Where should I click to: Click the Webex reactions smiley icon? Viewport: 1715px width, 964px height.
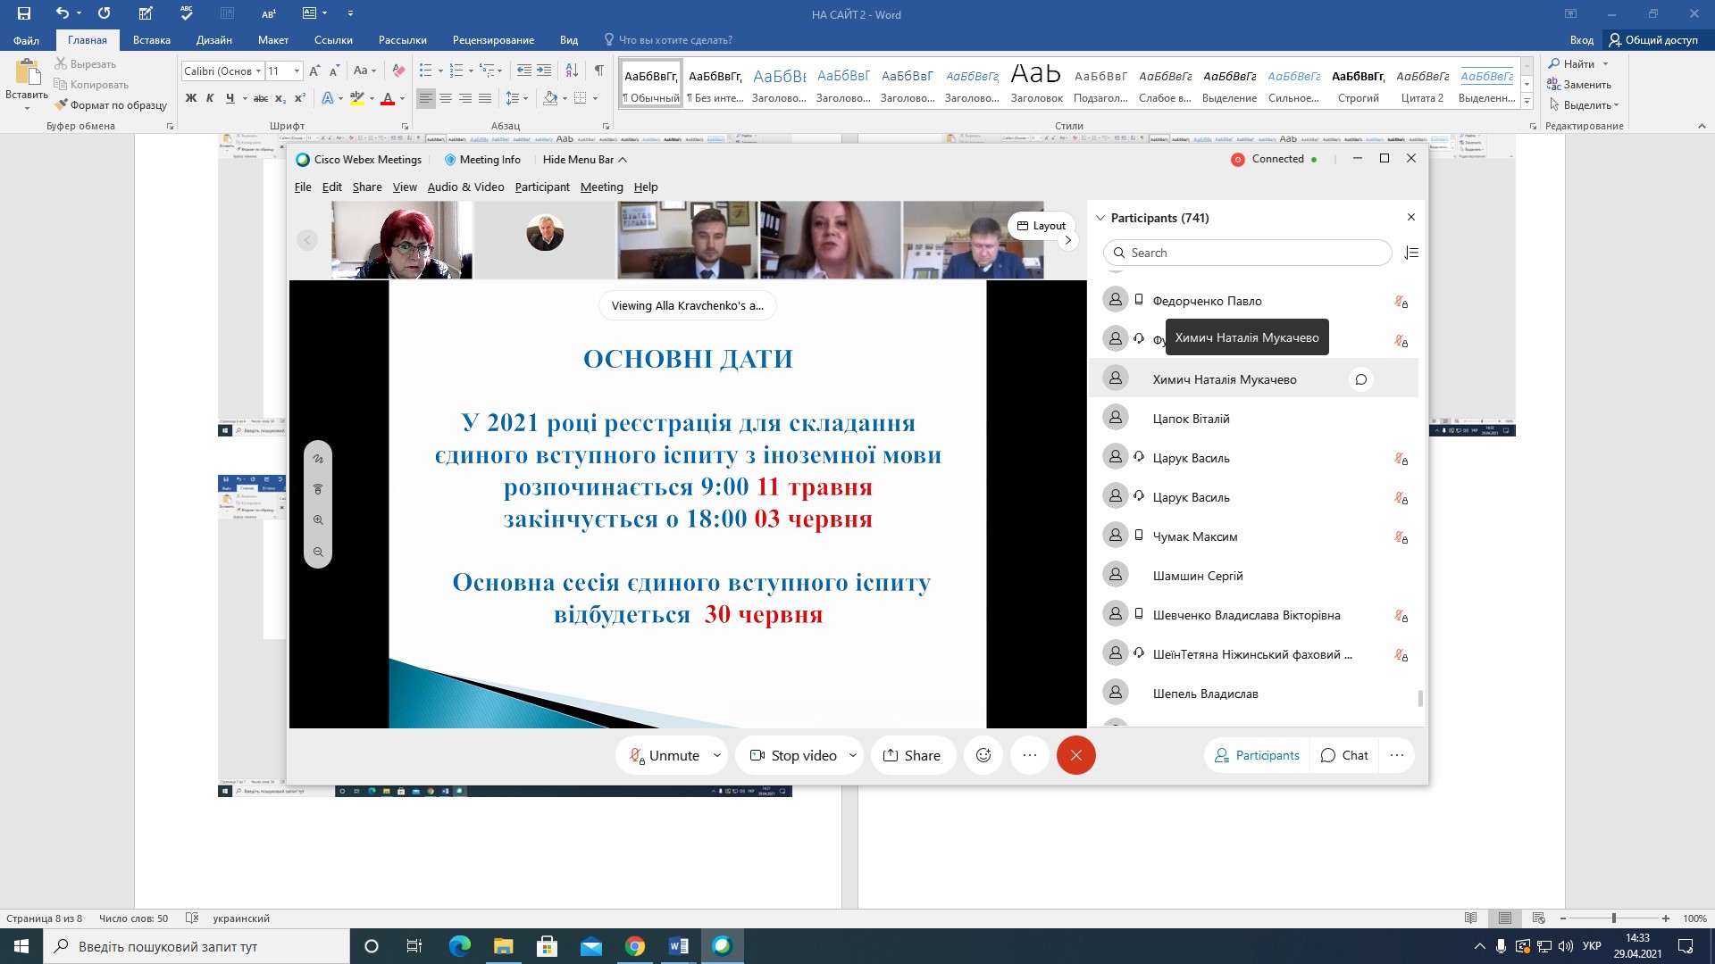[x=983, y=755]
